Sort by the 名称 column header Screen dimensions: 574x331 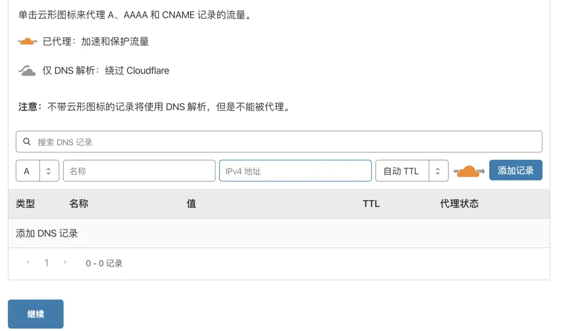click(79, 204)
